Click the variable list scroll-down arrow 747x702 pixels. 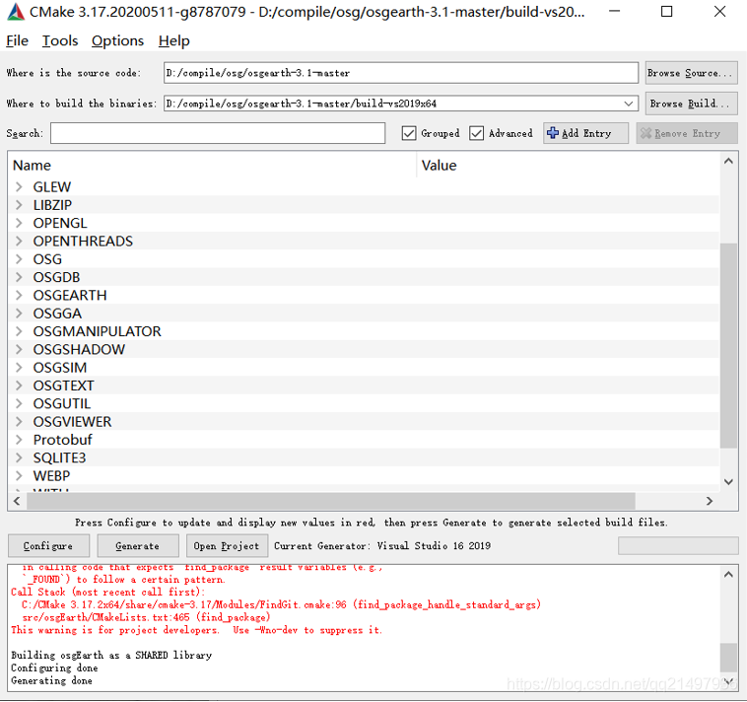point(728,482)
